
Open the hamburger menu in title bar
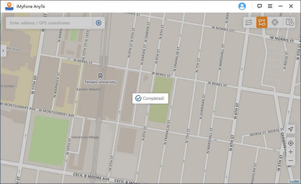coord(270,6)
